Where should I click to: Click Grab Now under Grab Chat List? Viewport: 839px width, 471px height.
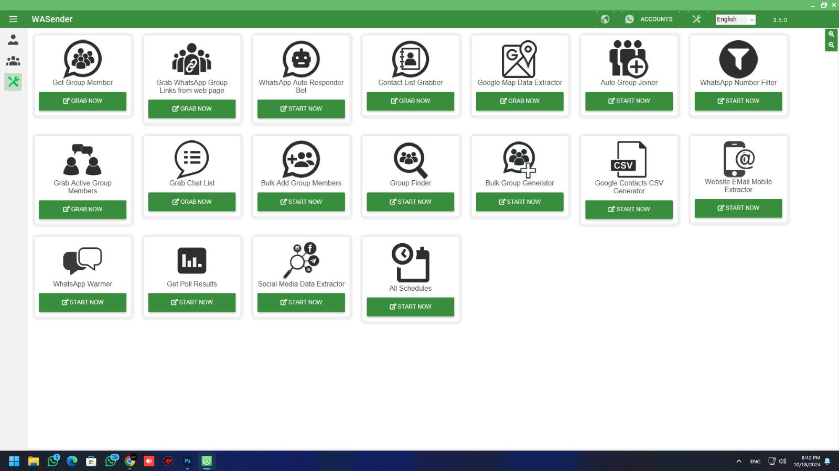pyautogui.click(x=192, y=202)
